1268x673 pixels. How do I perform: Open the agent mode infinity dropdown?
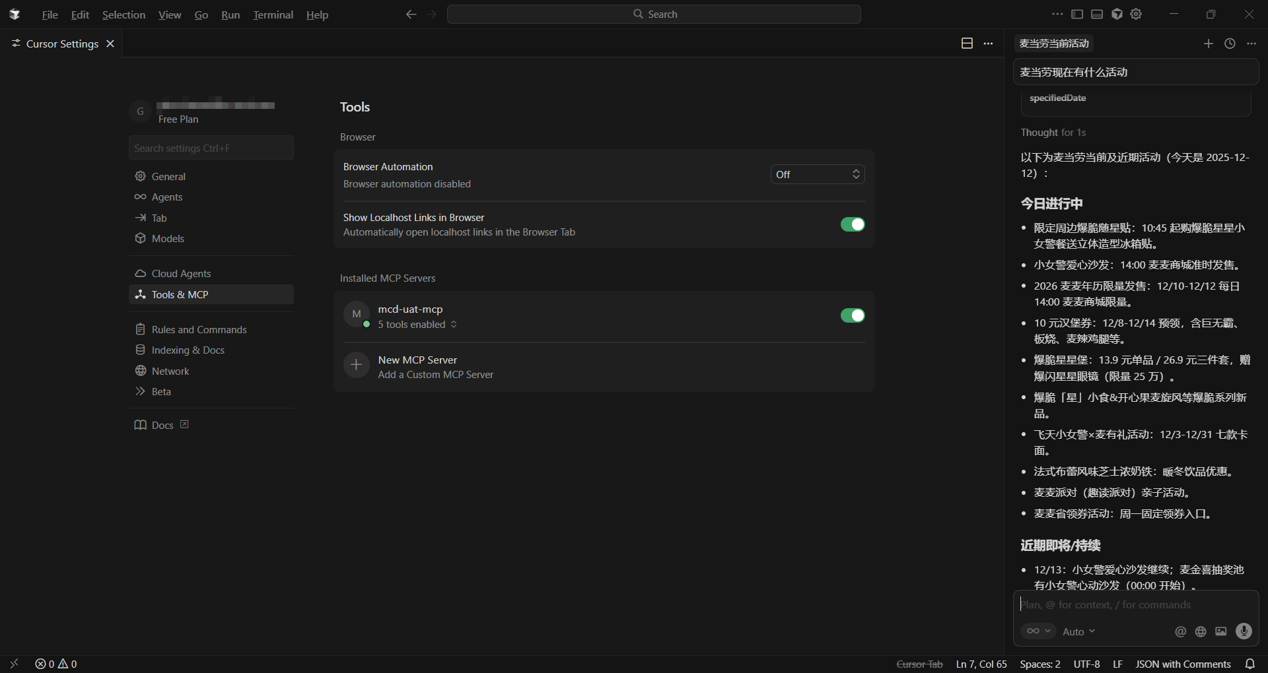1038,631
